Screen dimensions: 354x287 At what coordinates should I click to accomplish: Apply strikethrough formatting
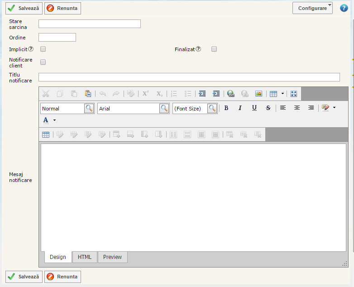(268, 108)
